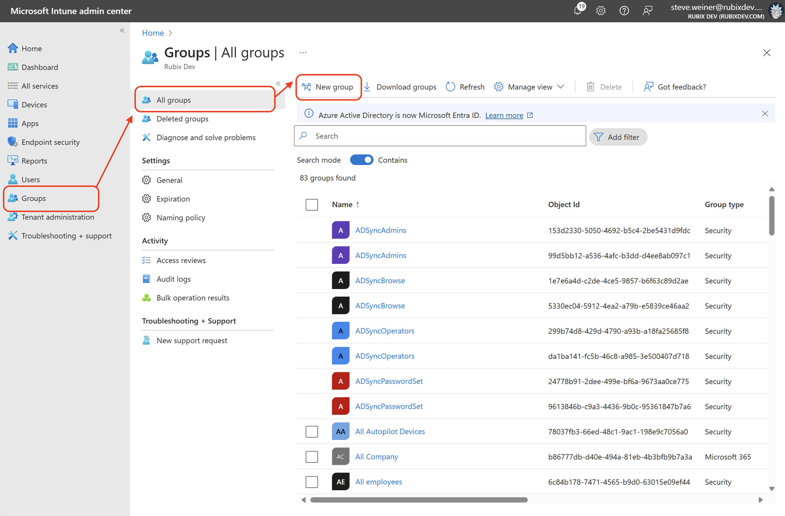The width and height of the screenshot is (785, 516).
Task: Open Reports from the sidebar
Action: tap(34, 161)
